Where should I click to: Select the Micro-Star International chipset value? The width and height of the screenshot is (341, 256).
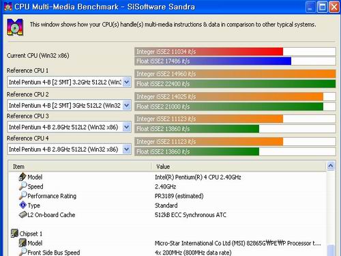coord(238,243)
